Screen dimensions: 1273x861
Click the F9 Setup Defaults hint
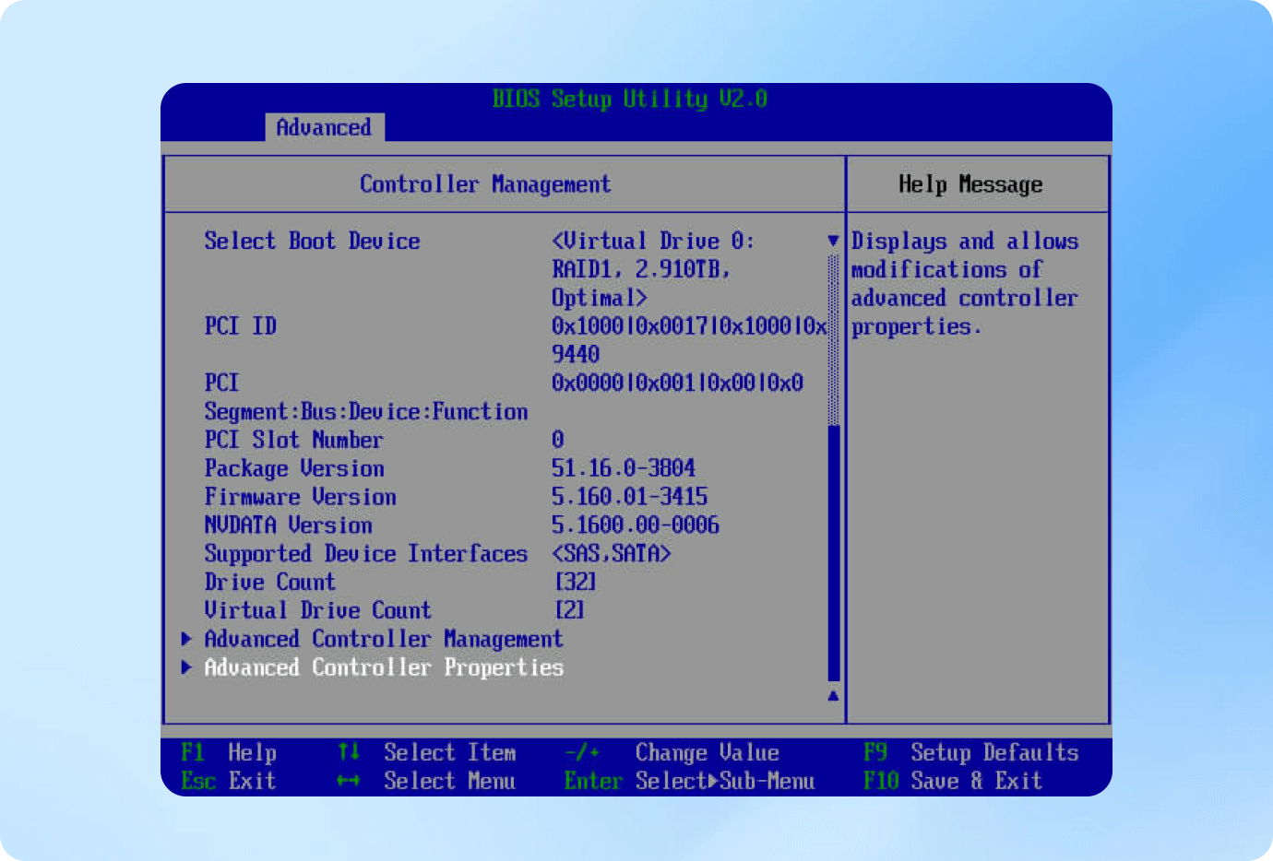click(971, 753)
